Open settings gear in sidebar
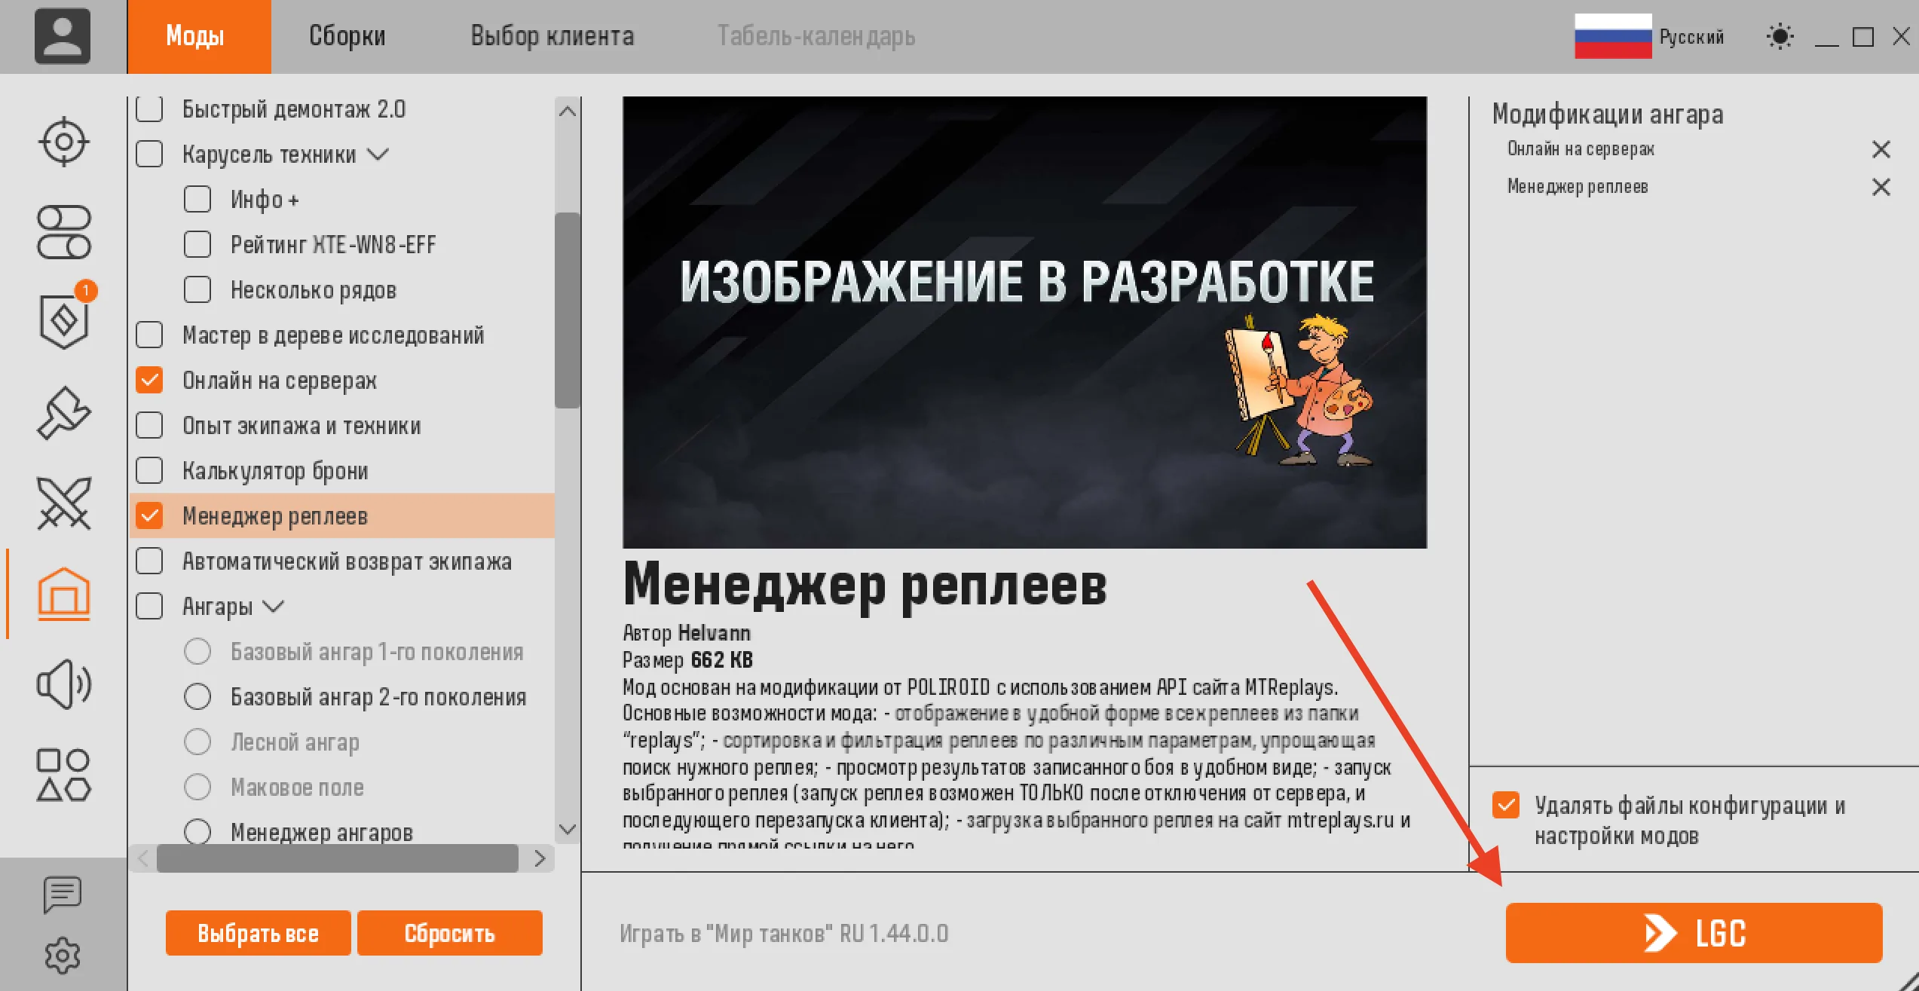This screenshot has height=991, width=1919. pos(63,956)
